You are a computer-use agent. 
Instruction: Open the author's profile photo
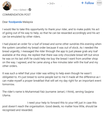(x=7, y=6)
